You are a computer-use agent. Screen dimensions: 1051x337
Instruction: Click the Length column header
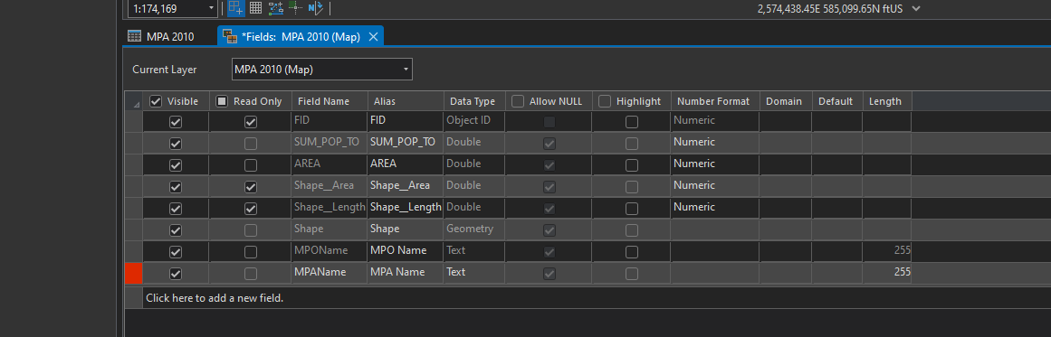[x=887, y=101]
